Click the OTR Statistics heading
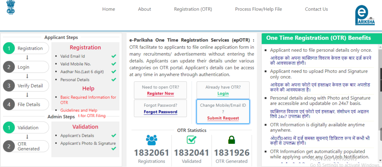Screen dimensions: 382x167 (x=192, y=130)
